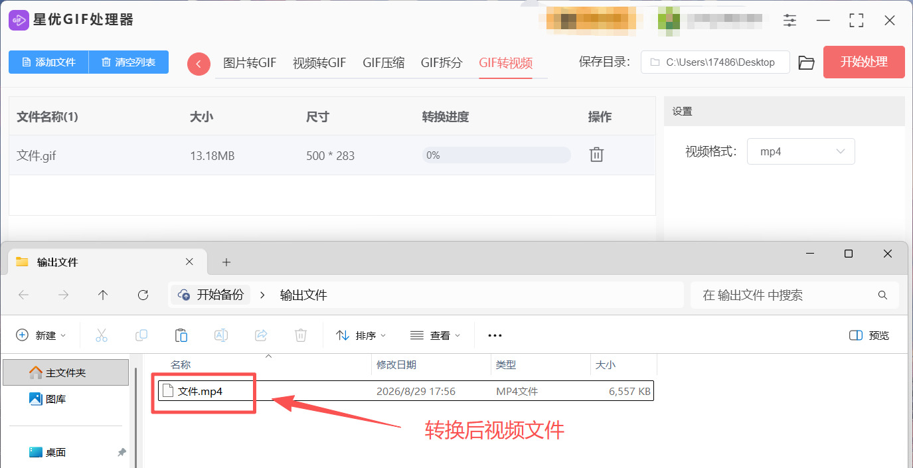Switch to the 图片转GIF tab
The width and height of the screenshot is (913, 468).
(x=250, y=63)
